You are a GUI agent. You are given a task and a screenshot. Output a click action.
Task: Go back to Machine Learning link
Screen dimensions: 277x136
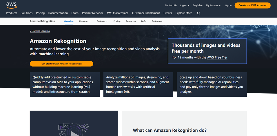point(40,31)
